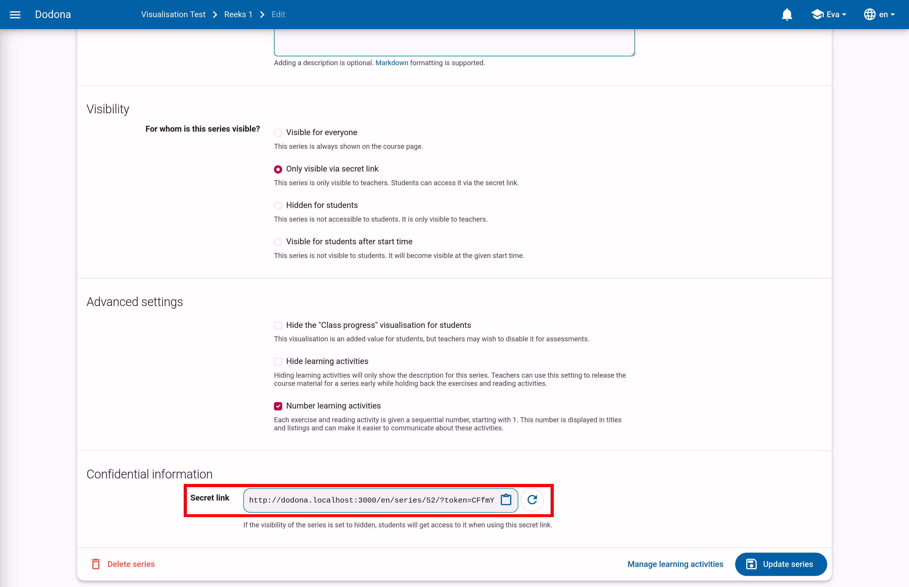This screenshot has width=909, height=587.
Task: Click 'For whom is this series visible?' label
Action: [x=202, y=129]
